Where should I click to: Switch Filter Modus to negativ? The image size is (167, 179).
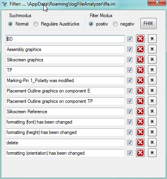(x=115, y=24)
